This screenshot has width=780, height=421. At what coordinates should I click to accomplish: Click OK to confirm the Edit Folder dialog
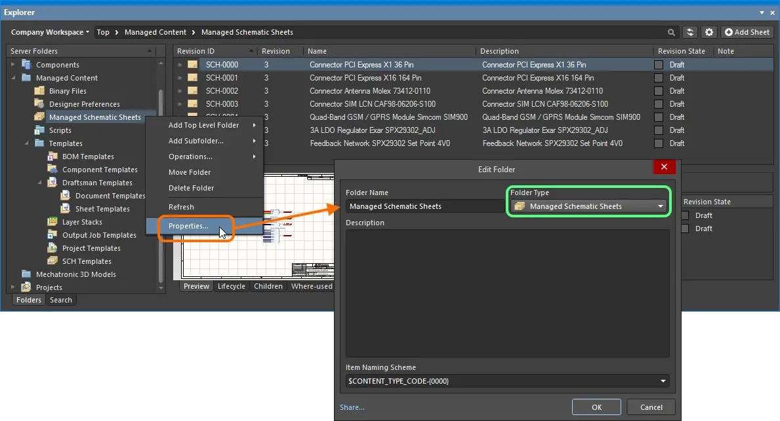(596, 407)
